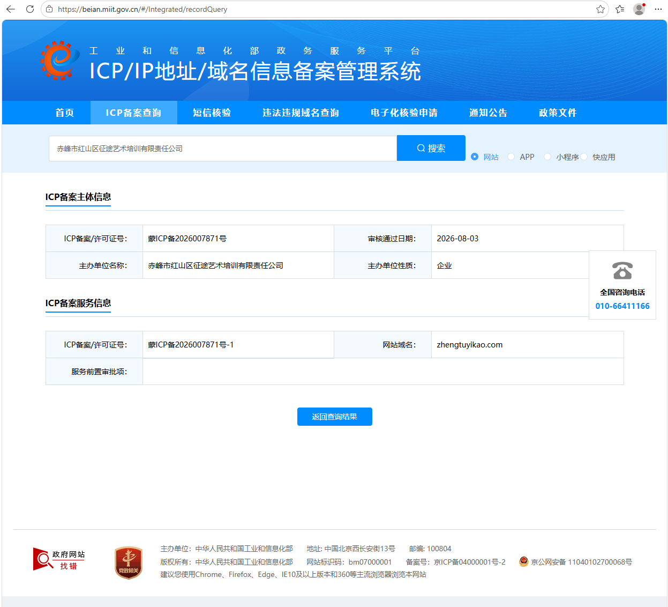Viewport: 668px width, 607px height.
Task: Click the MIIT orange gear logo
Action: coord(60,61)
